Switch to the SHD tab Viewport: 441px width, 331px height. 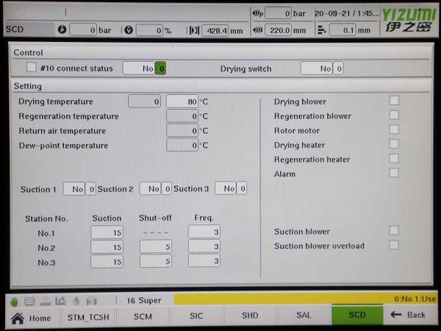click(x=250, y=316)
